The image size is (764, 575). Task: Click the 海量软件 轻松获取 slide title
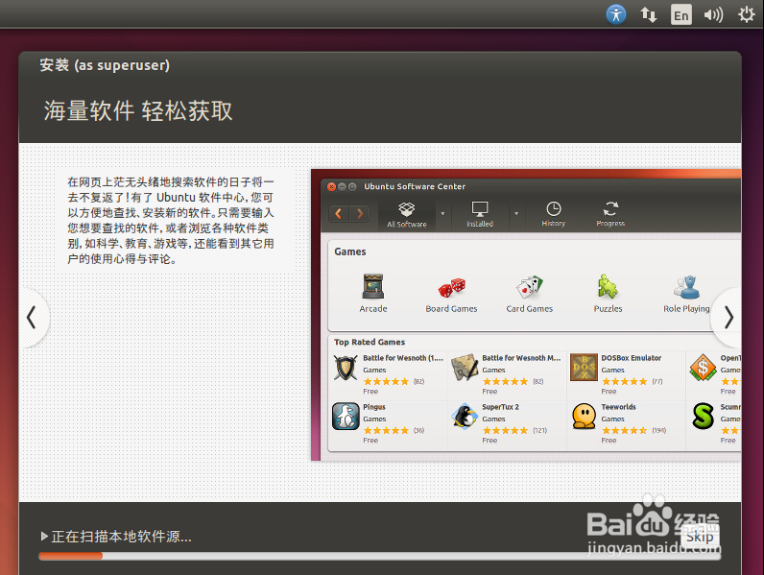[x=138, y=110]
